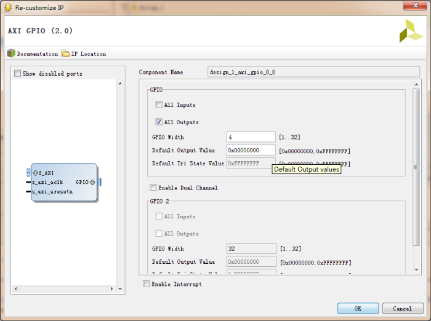The width and height of the screenshot is (431, 321).
Task: Open the Documentation book icon
Action: 11,53
